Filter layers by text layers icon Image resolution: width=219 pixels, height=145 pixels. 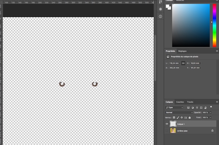point(197,107)
